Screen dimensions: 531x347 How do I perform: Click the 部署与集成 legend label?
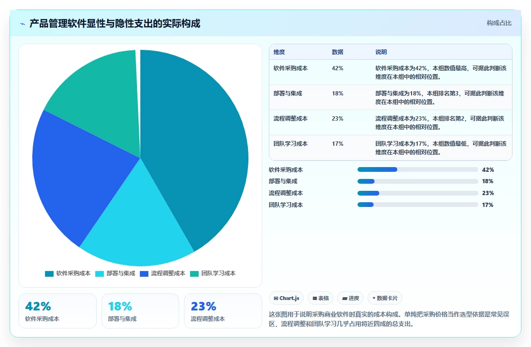tap(120, 273)
